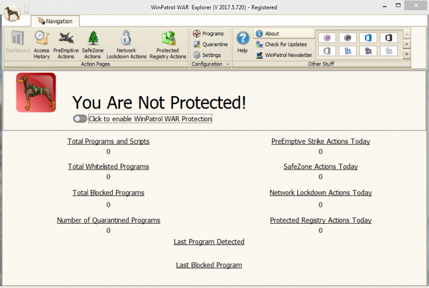Apply the blue Office theme style

click(x=368, y=38)
